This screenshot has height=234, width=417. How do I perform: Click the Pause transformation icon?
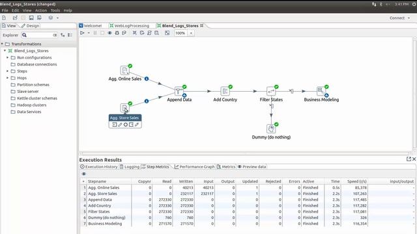click(x=95, y=33)
